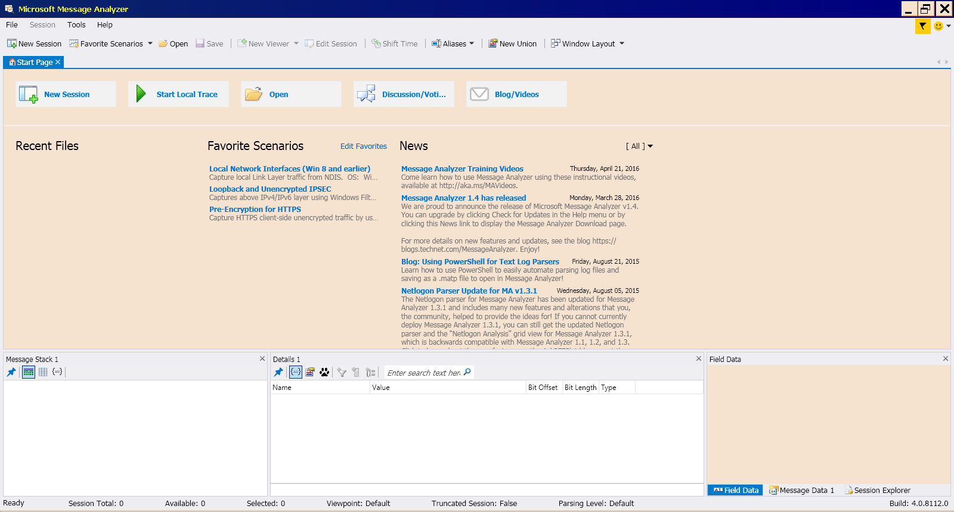Close the Details 1 panel
Screen dimensions: 954x512
pyautogui.click(x=699, y=359)
